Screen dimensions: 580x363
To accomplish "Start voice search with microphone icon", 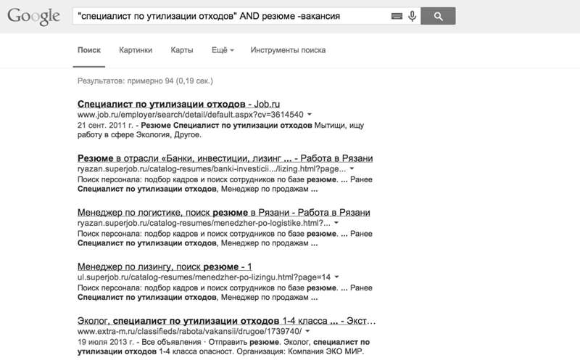I will pyautogui.click(x=412, y=15).
